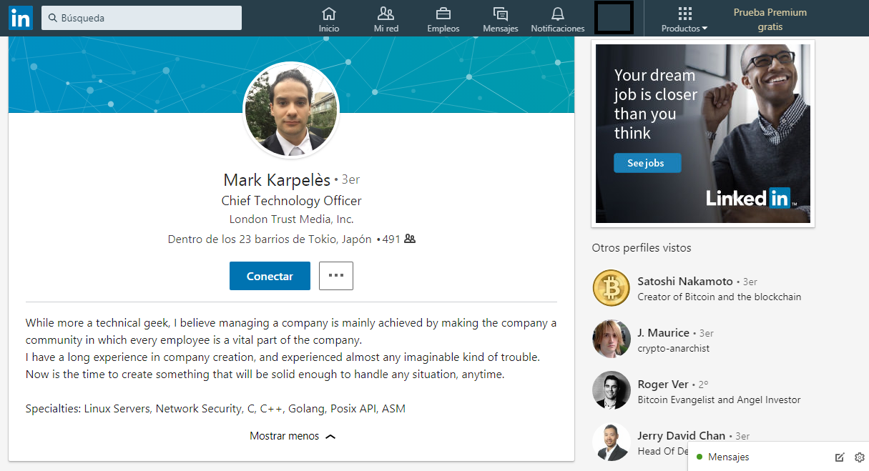
Task: Click the compose message icon in Mensajes bar
Action: coord(840,457)
